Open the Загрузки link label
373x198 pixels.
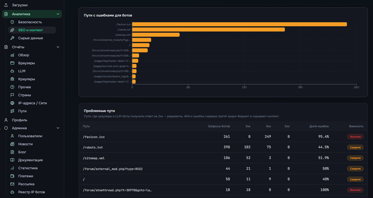pos(20,5)
